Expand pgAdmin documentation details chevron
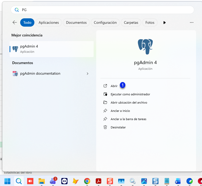 pyautogui.click(x=88, y=74)
